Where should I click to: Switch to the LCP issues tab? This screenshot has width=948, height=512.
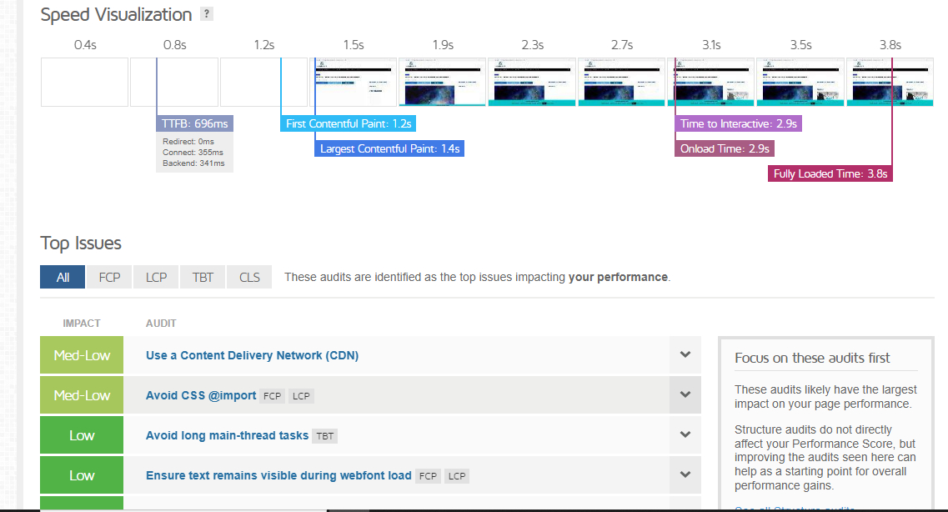[x=156, y=277]
